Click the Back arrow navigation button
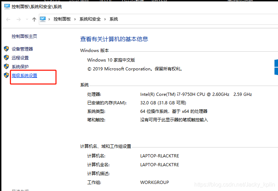Screen dimensions: 278x191 (x=8, y=19)
